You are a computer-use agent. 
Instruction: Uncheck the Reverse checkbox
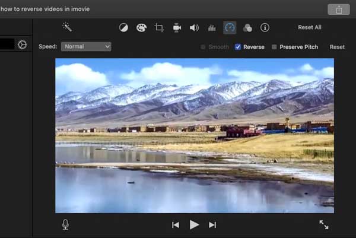pyautogui.click(x=238, y=47)
